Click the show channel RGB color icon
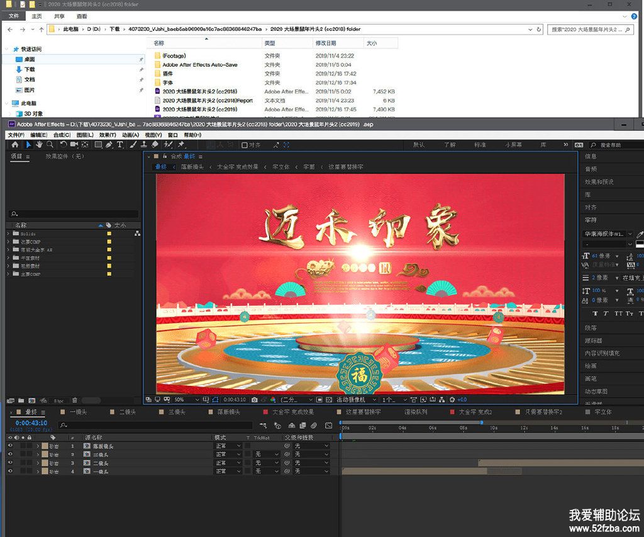 [273, 400]
